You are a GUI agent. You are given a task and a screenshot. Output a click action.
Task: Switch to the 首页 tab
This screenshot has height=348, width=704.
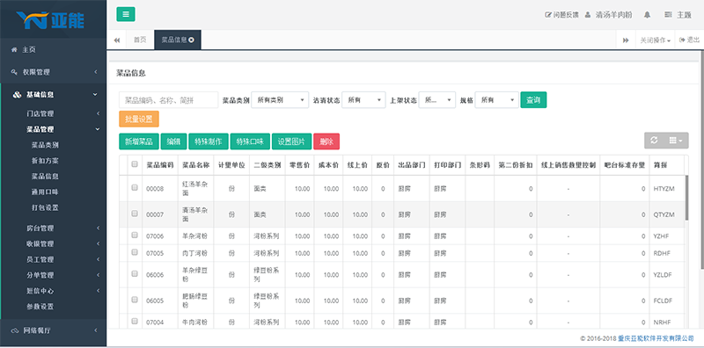pos(140,40)
